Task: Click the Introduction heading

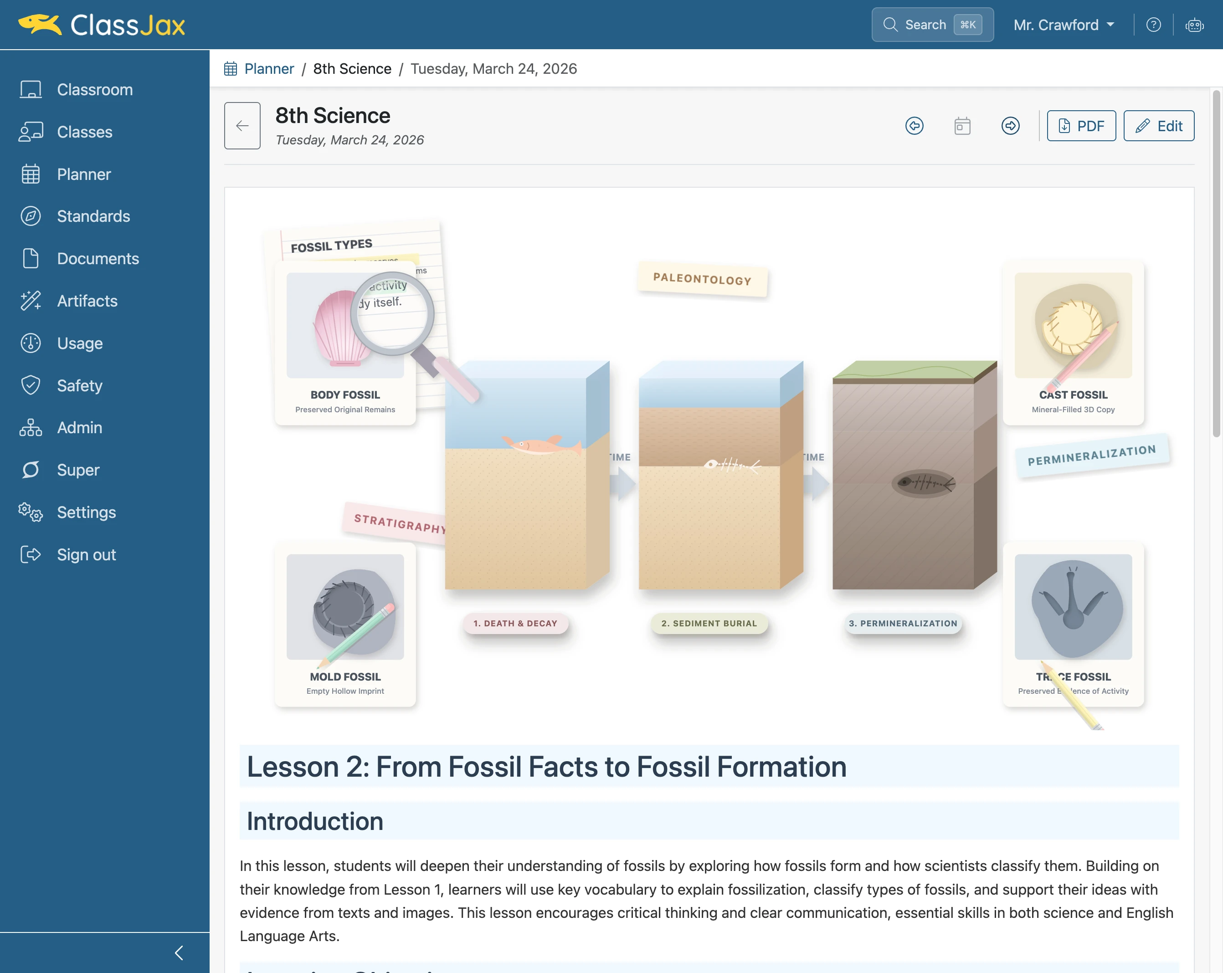Action: [315, 821]
